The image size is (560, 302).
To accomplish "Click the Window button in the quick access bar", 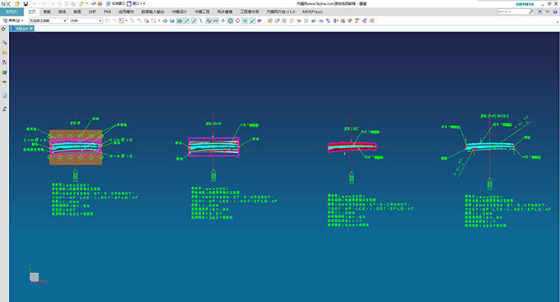I will tap(136, 3).
